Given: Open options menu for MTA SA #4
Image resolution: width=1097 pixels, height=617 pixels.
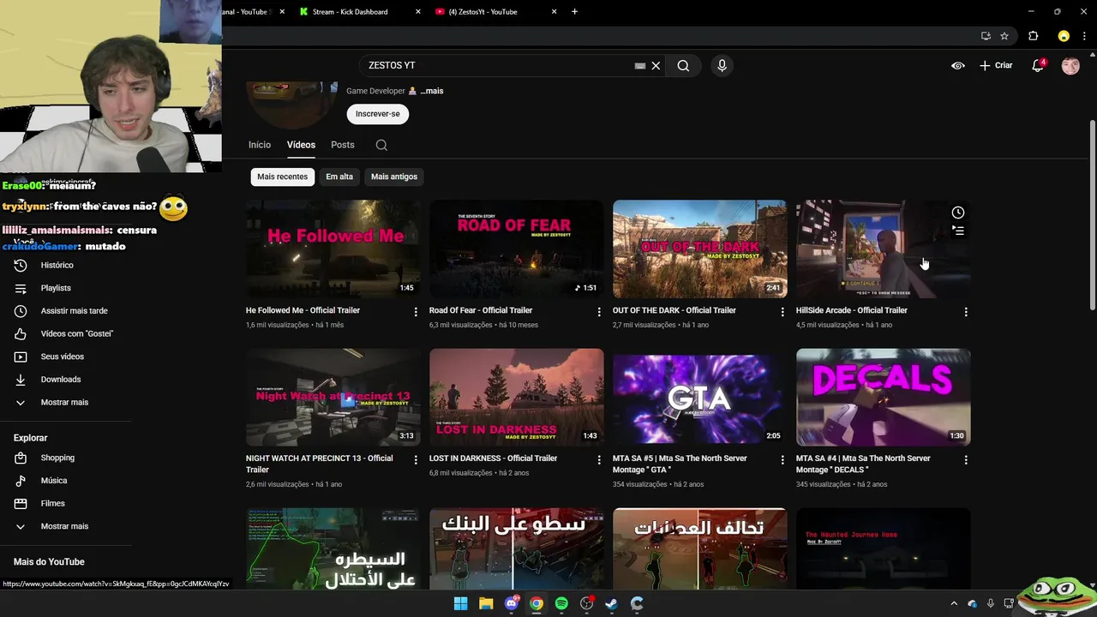Looking at the screenshot, I should [x=966, y=460].
